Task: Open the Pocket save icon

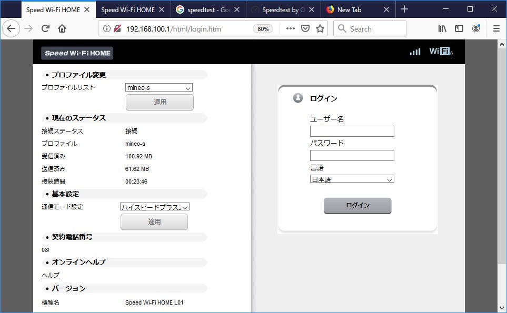Action: pyautogui.click(x=305, y=29)
